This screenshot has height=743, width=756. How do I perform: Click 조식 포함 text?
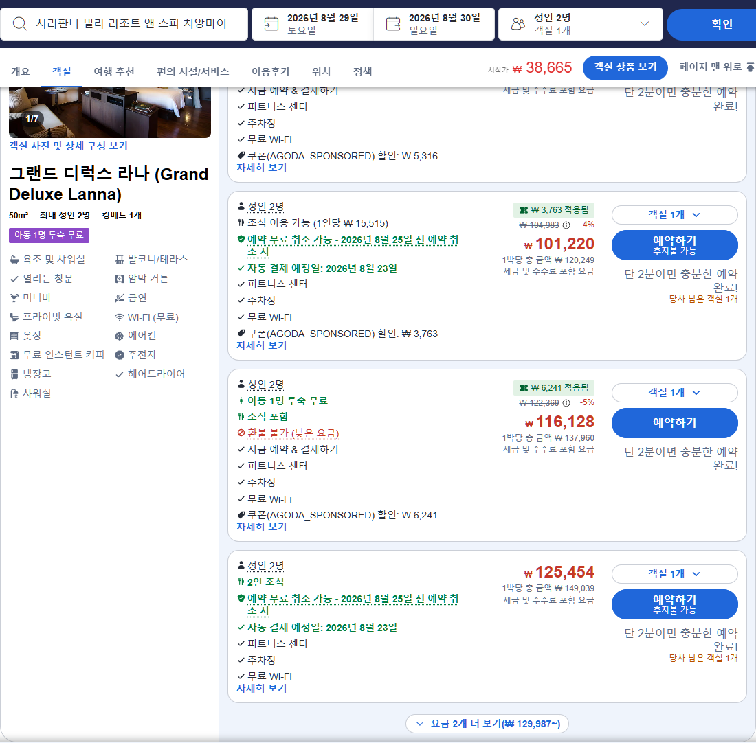click(267, 416)
